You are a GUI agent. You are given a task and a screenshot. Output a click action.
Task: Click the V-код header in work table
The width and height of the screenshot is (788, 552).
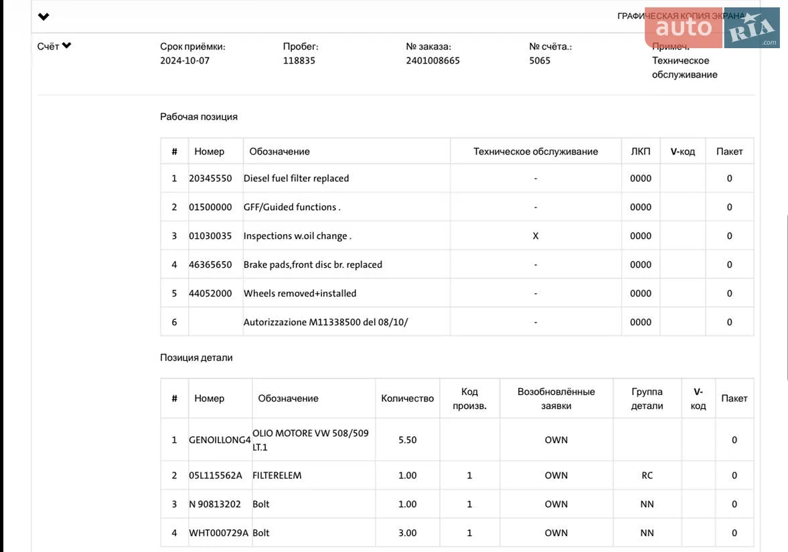click(683, 151)
